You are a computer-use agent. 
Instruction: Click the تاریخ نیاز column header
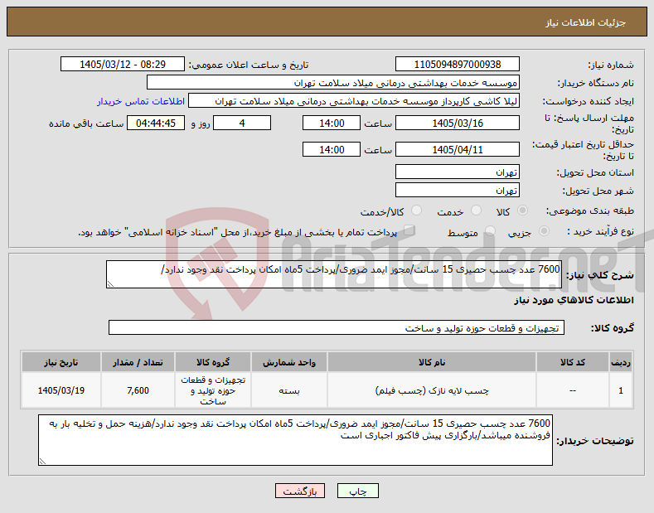(x=61, y=362)
